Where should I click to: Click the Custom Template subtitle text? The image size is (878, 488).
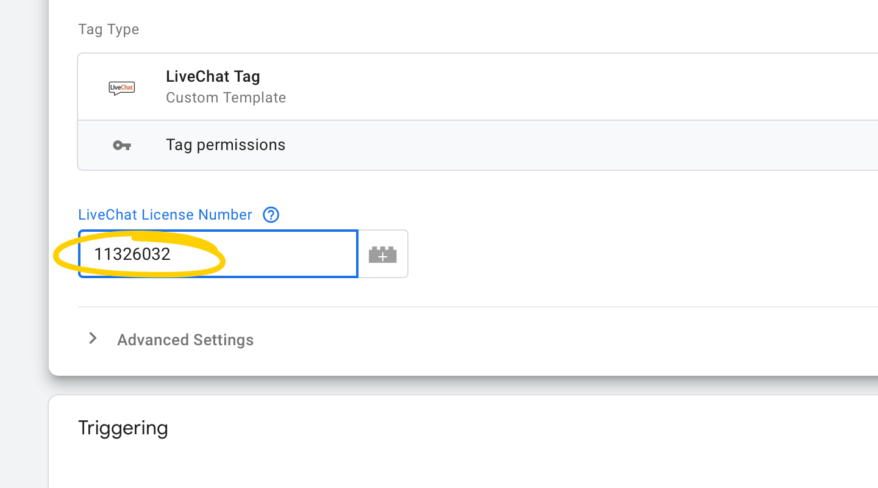226,98
